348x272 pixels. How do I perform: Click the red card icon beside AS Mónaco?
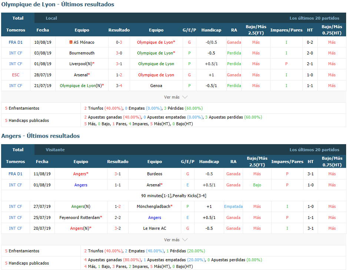click(71, 42)
